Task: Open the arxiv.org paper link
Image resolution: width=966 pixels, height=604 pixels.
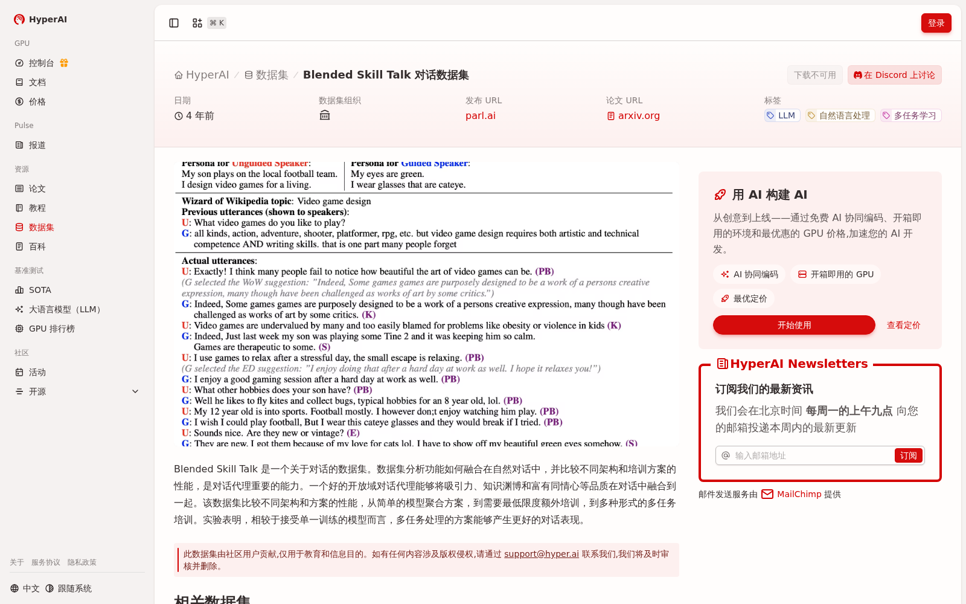Action: coord(639,115)
